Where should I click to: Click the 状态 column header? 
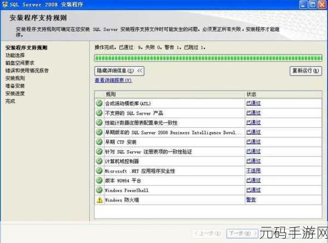(251, 94)
